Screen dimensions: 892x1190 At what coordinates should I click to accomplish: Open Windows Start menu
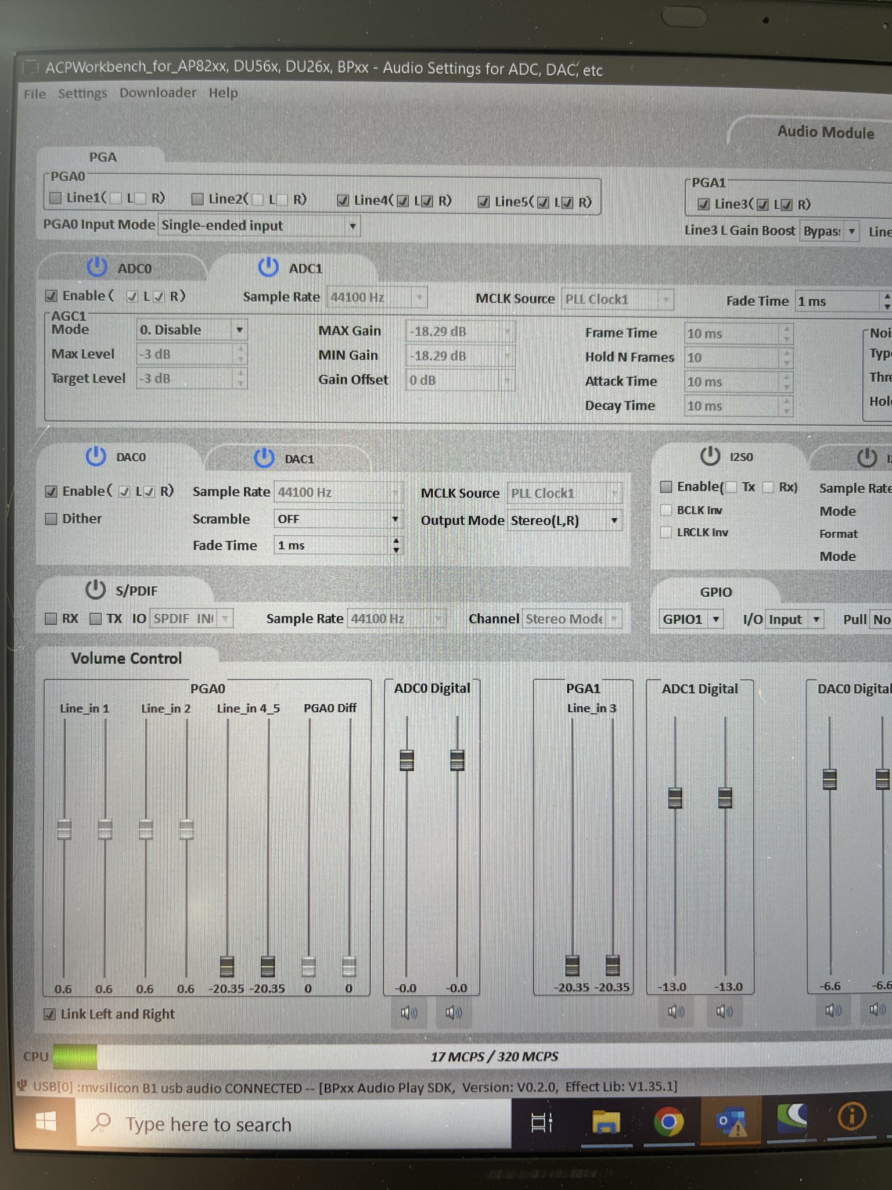(x=46, y=1122)
